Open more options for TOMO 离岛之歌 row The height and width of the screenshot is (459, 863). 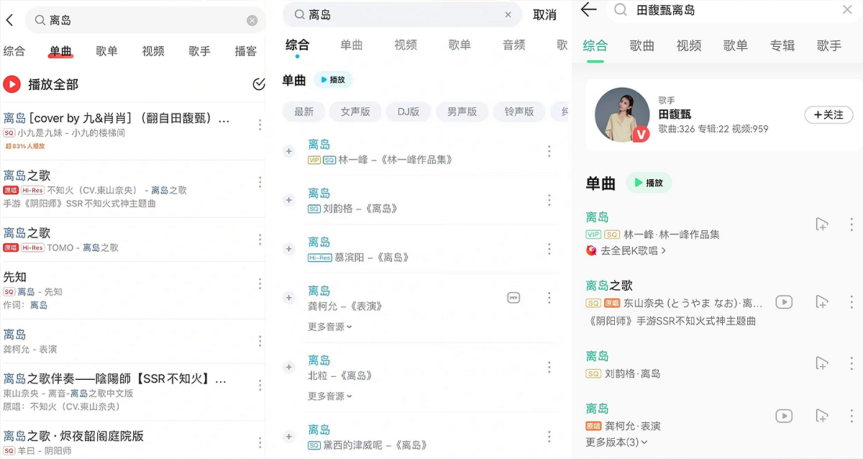pyautogui.click(x=260, y=240)
